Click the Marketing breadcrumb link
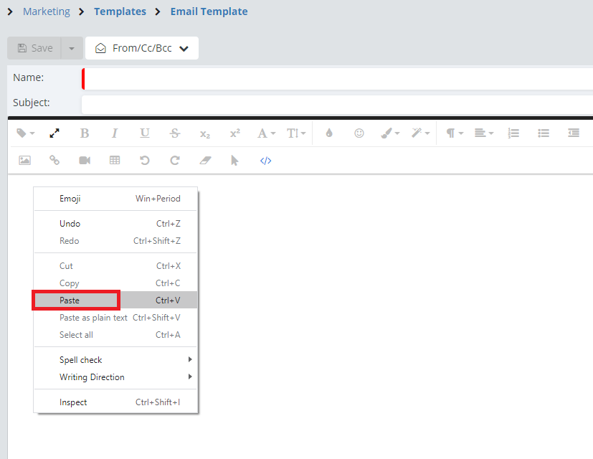The height and width of the screenshot is (459, 593). tap(47, 11)
